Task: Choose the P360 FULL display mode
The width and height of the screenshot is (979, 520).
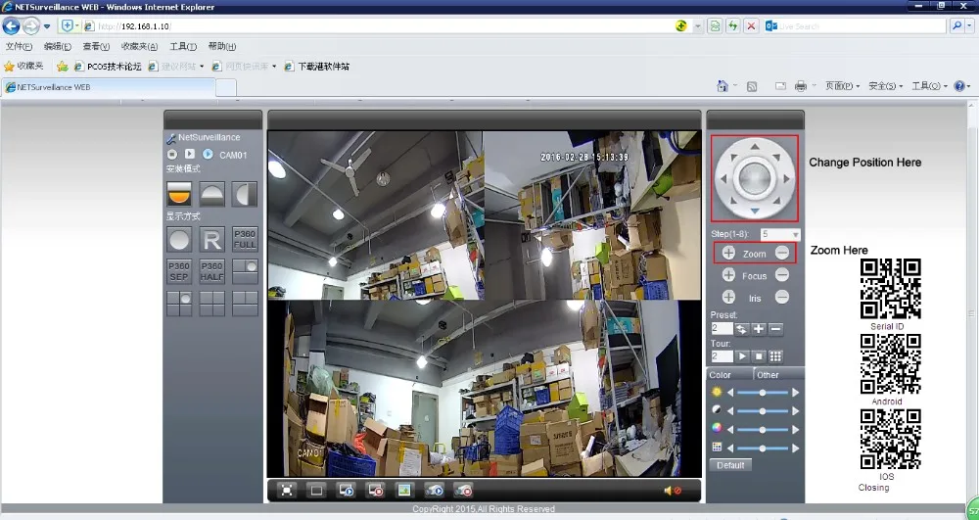Action: pyautogui.click(x=245, y=240)
